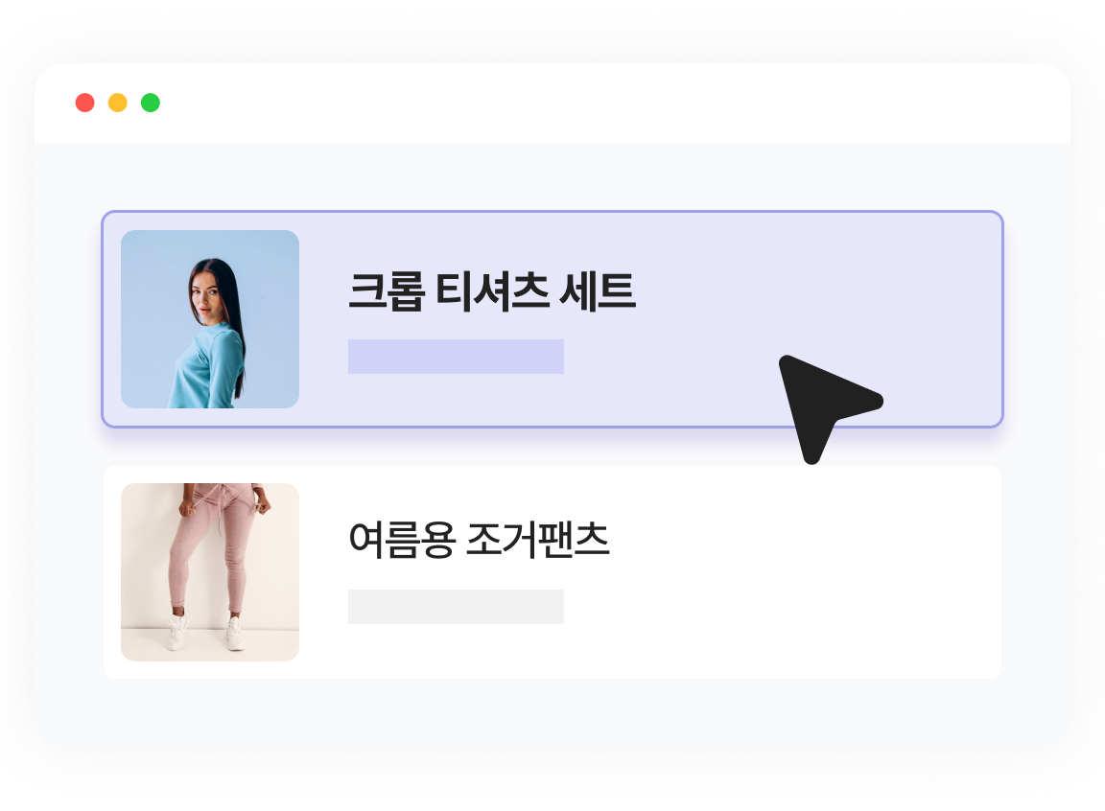Click gray background area below product cards
Screen dimensions: 1105x811
coord(552,711)
